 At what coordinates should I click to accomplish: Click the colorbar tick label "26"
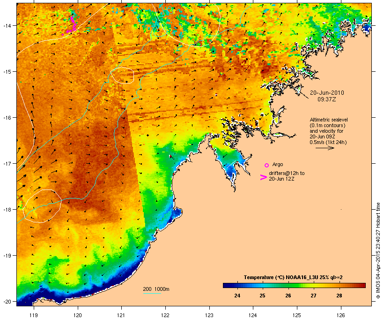[288, 296]
